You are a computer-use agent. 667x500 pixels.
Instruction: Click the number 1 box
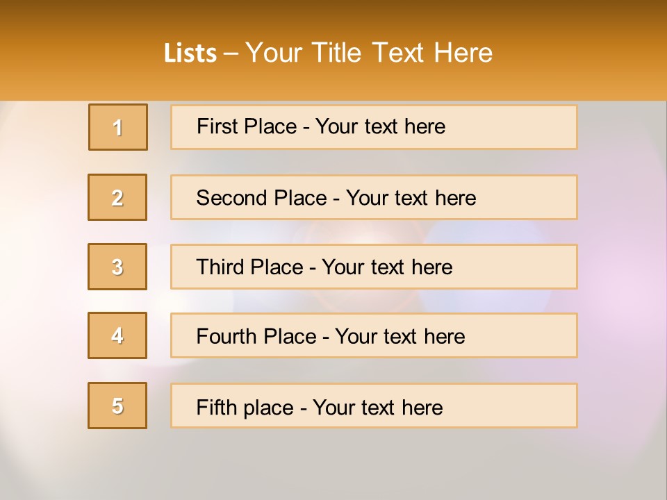118,127
